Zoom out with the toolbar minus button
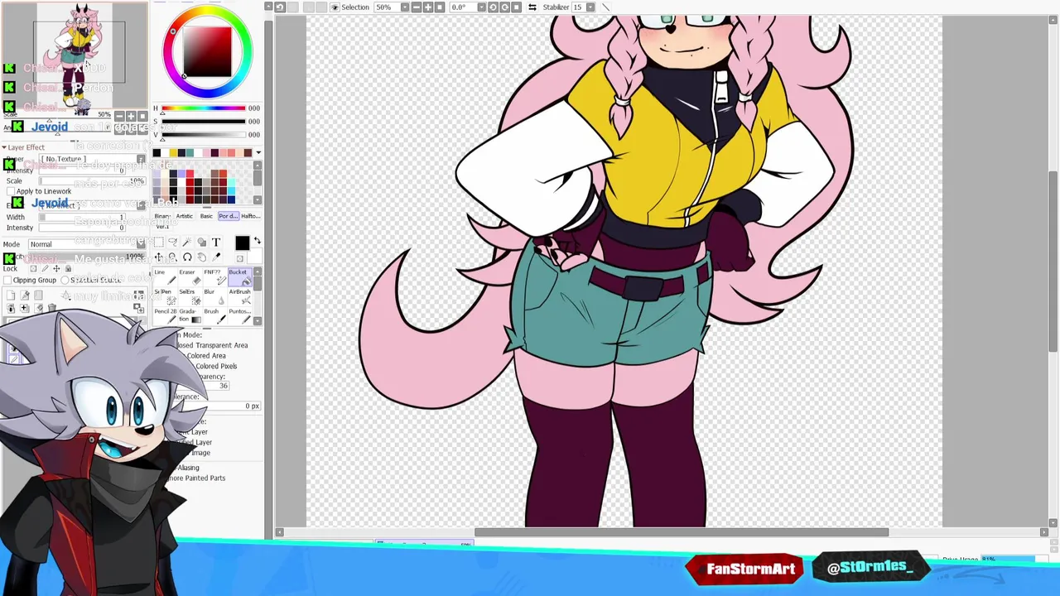Screen dimensions: 1060x596 pyautogui.click(x=417, y=7)
